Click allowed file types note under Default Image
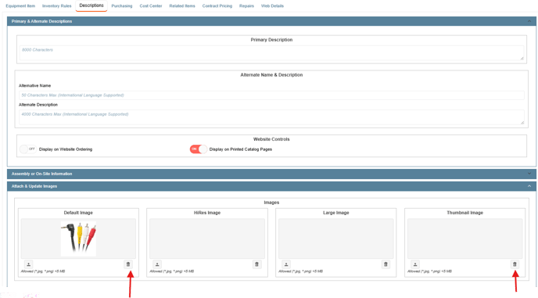Screen dimensions: 538x298 pyautogui.click(x=43, y=271)
